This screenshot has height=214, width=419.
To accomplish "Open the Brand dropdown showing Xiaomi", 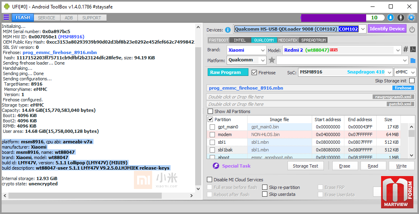I will 246,50.
